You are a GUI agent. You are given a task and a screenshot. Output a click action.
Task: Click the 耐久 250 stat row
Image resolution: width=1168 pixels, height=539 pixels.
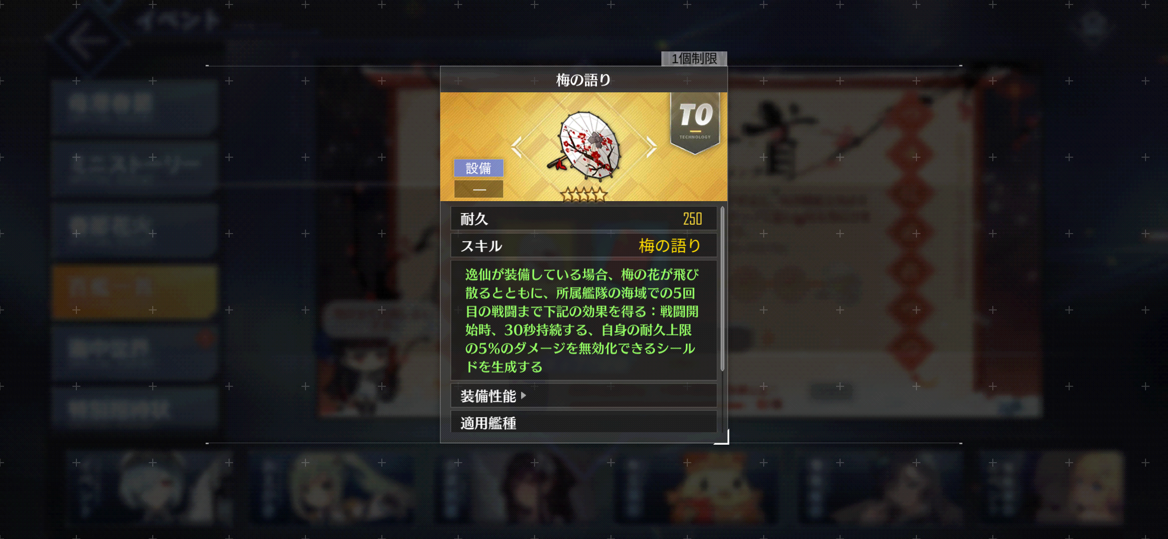pos(584,218)
